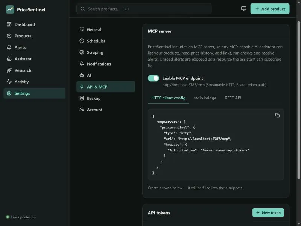Open the Alerts page
The width and height of the screenshot is (301, 226).
35,47
